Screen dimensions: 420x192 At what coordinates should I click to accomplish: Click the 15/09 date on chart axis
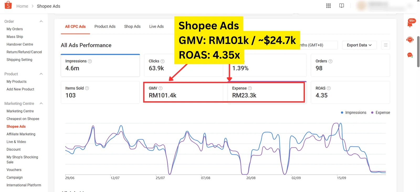pyautogui.click(x=342, y=178)
